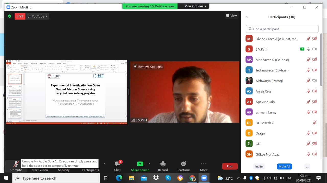This screenshot has width=327, height=183.
Task: Click the shared PowerPoint slide title text
Action: [x=75, y=89]
